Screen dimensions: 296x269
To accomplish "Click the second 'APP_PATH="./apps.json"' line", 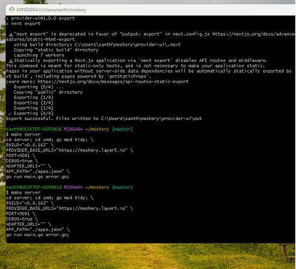I will click(x=38, y=229).
